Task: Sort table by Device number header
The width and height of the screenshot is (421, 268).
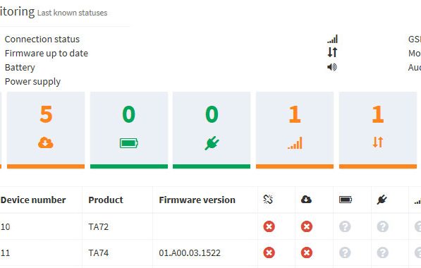Action: point(33,200)
